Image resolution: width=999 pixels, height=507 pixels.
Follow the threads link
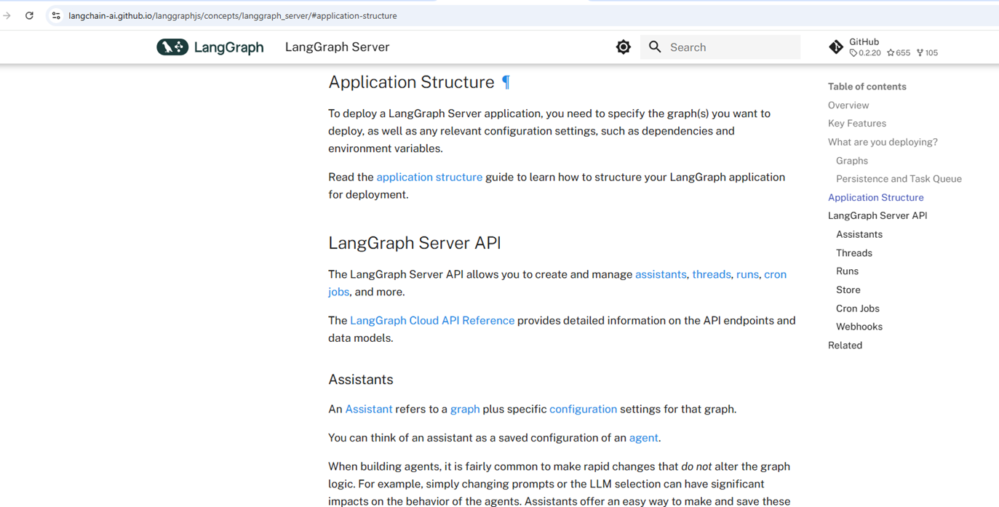712,274
